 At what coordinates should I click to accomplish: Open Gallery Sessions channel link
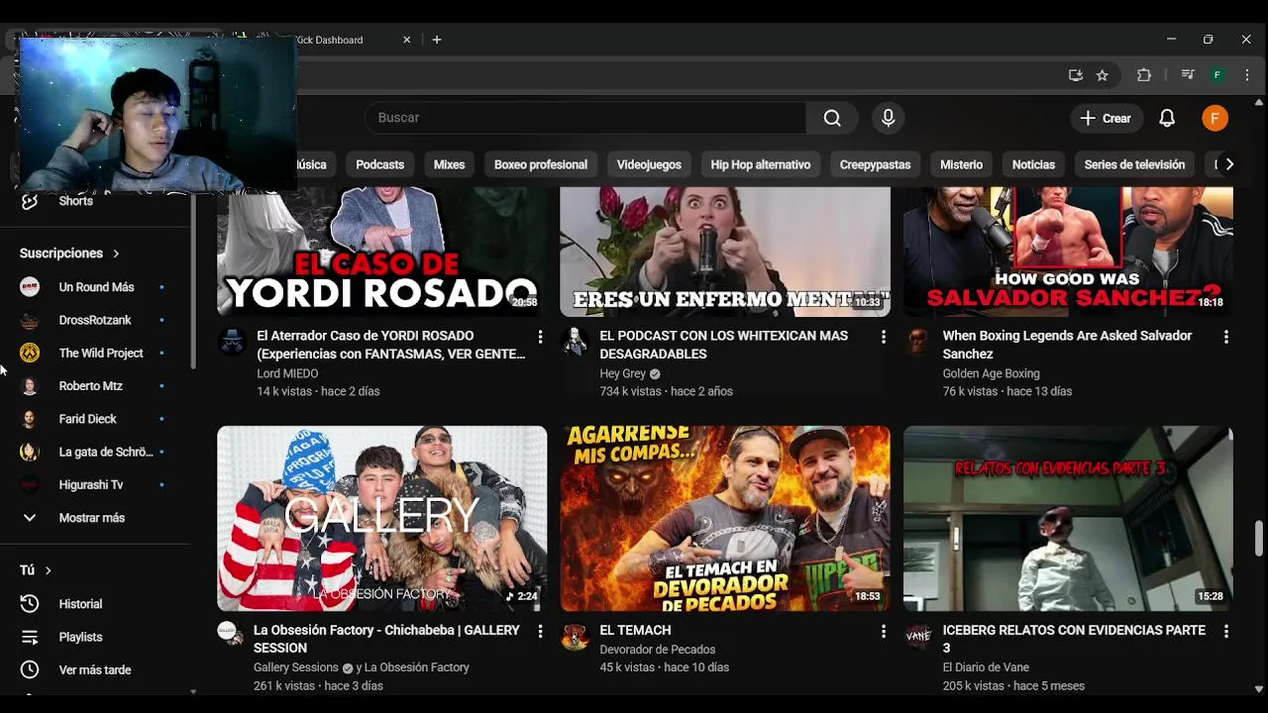(295, 667)
